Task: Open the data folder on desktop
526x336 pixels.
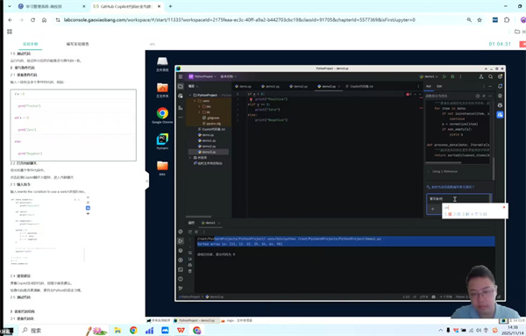Action: tap(162, 168)
